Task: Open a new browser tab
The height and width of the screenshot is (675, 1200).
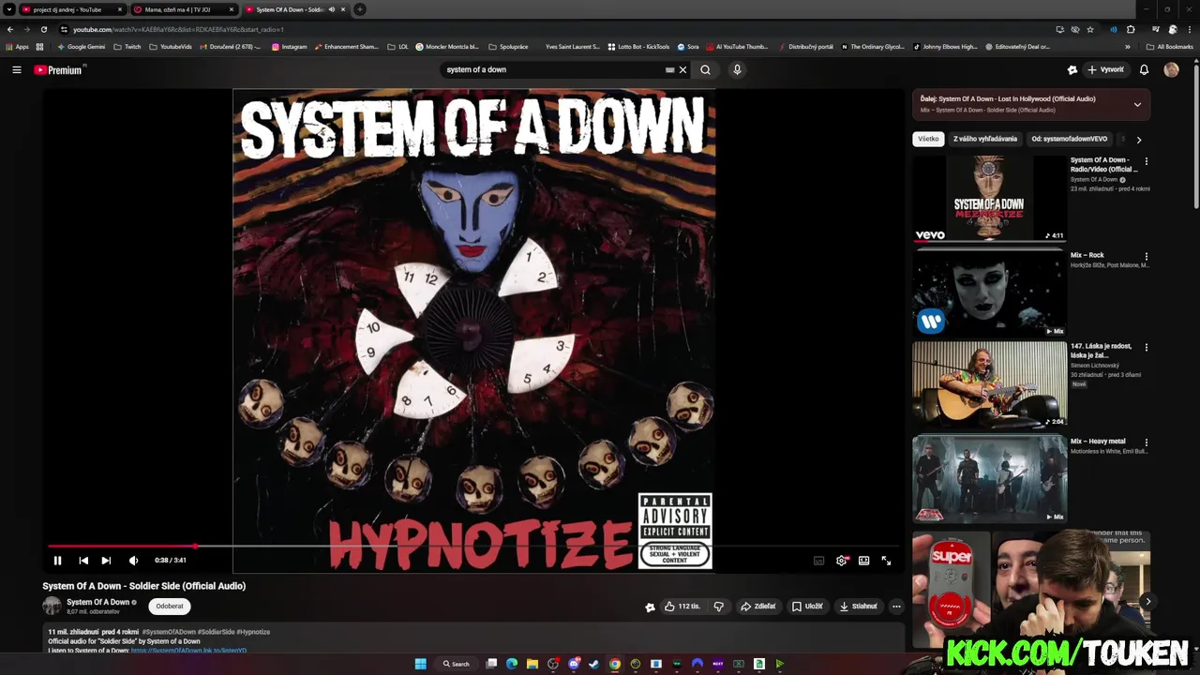Action: (x=360, y=9)
